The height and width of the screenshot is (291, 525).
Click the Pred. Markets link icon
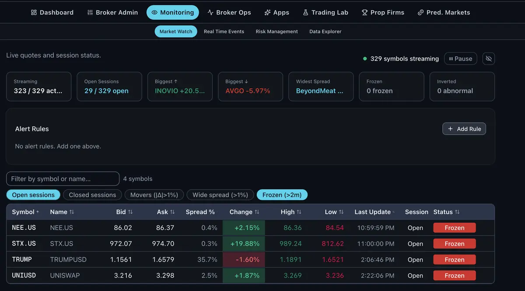[420, 13]
